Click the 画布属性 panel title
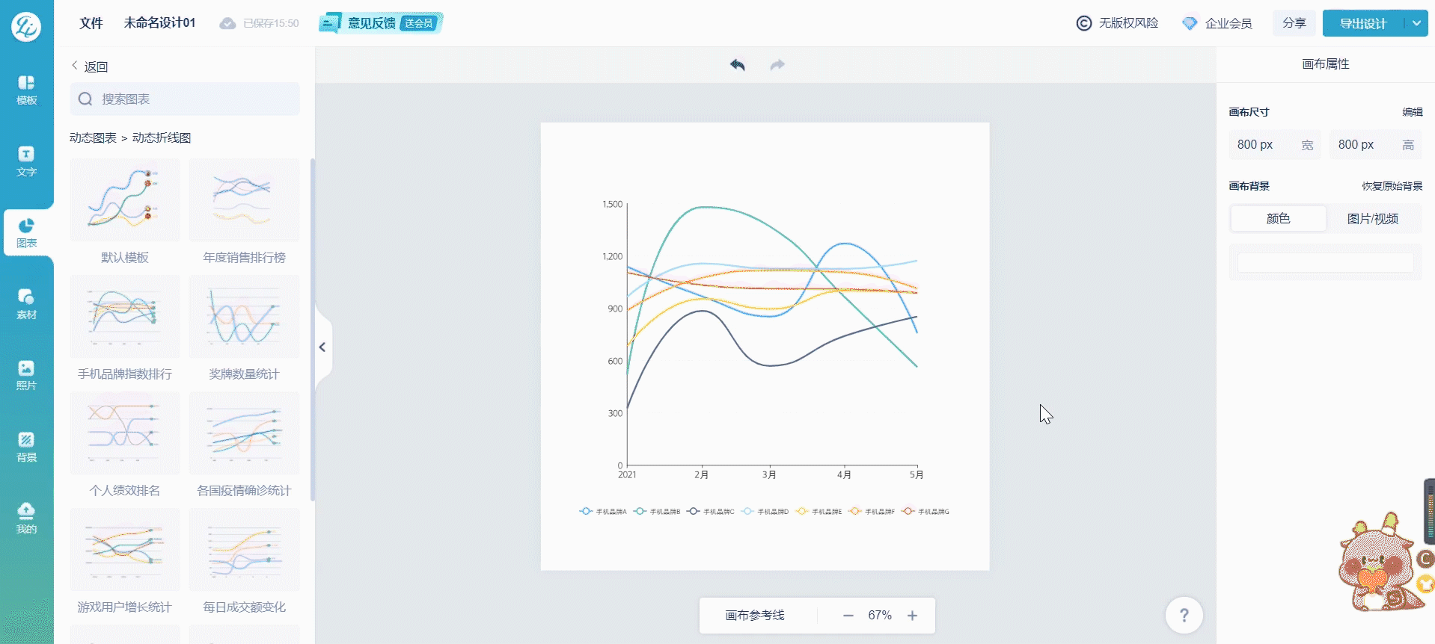 tap(1325, 64)
